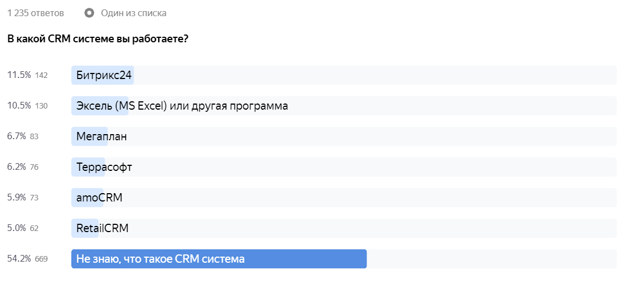Click the 5.0% value beside RetailCRM

point(17,228)
